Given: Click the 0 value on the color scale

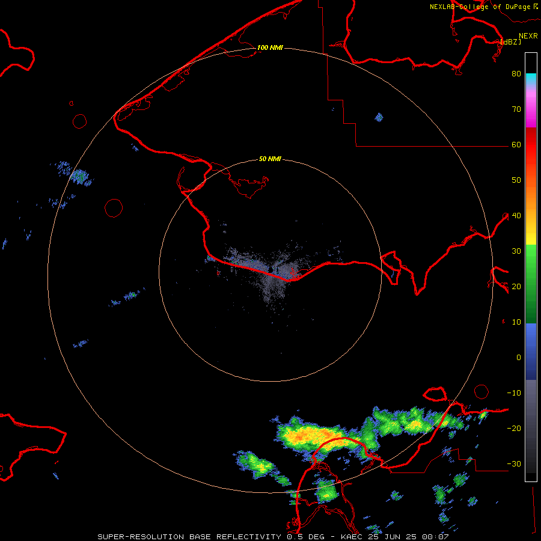Looking at the screenshot, I should pos(519,358).
